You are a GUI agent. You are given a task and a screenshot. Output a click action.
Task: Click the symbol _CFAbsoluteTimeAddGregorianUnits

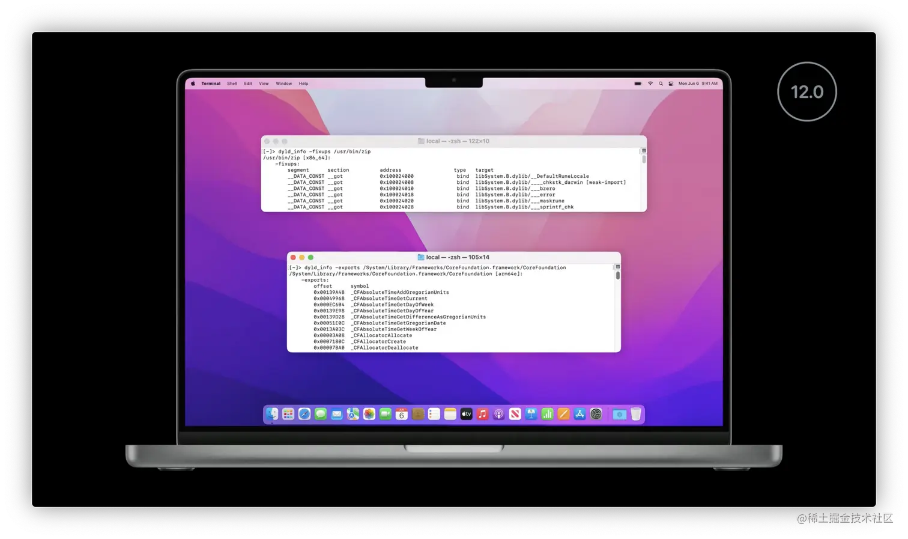pos(400,292)
